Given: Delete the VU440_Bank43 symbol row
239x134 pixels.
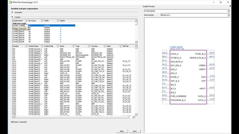Looking at the screenshot, I should click(x=60, y=36).
